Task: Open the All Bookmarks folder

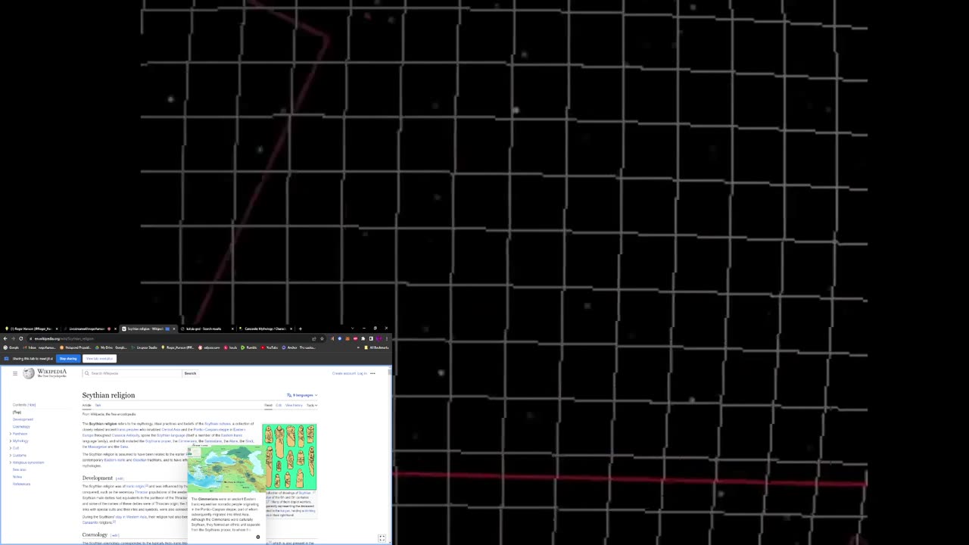Action: pyautogui.click(x=377, y=347)
